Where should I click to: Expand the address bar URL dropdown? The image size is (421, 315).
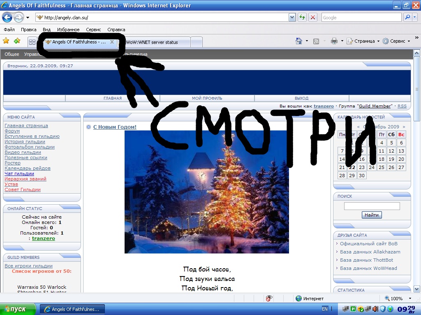click(292, 17)
